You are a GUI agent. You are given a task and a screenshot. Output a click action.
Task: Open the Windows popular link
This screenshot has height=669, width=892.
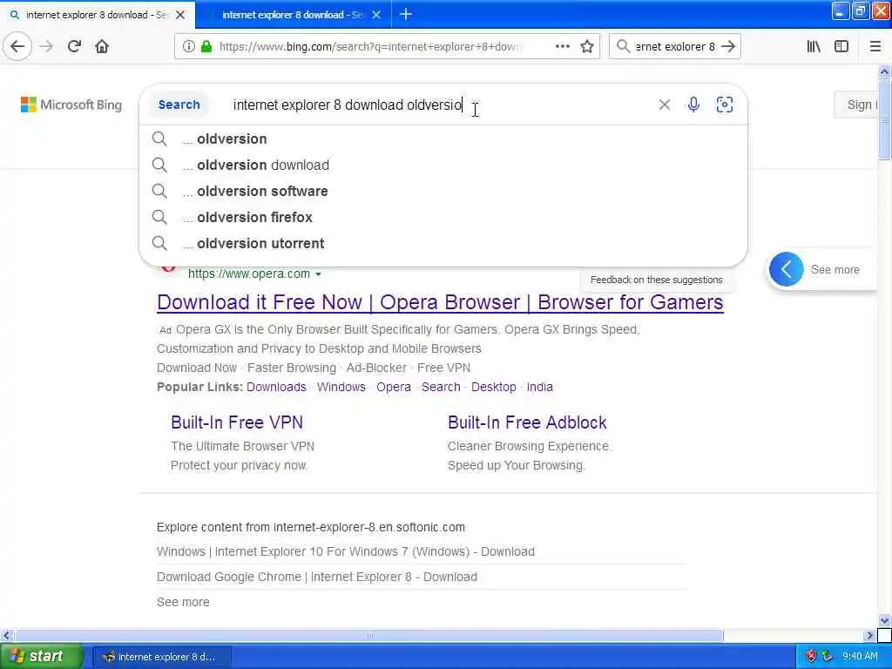pyautogui.click(x=341, y=387)
